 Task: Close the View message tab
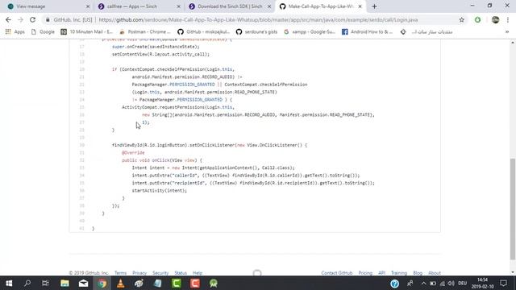point(88,6)
